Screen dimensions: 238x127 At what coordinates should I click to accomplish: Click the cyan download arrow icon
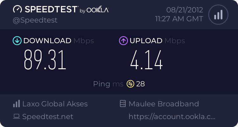(x=17, y=41)
